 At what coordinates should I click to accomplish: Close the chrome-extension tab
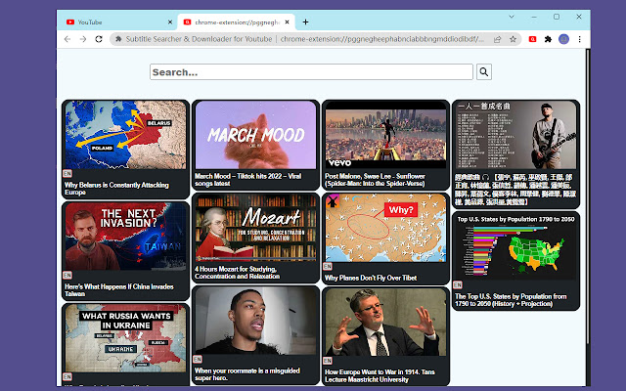click(287, 22)
